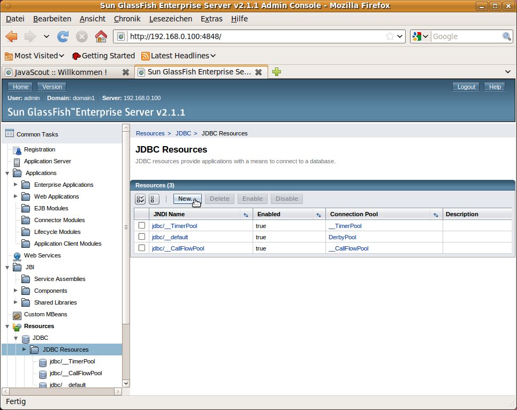
Task: Open the Lesezeichen menu
Action: [170, 19]
